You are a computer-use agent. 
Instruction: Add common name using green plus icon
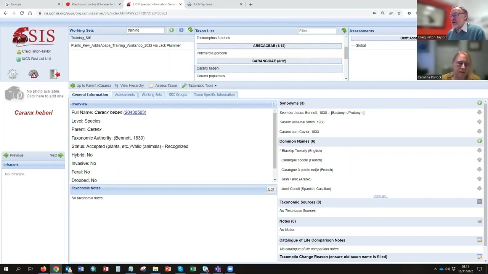pyautogui.click(x=479, y=141)
